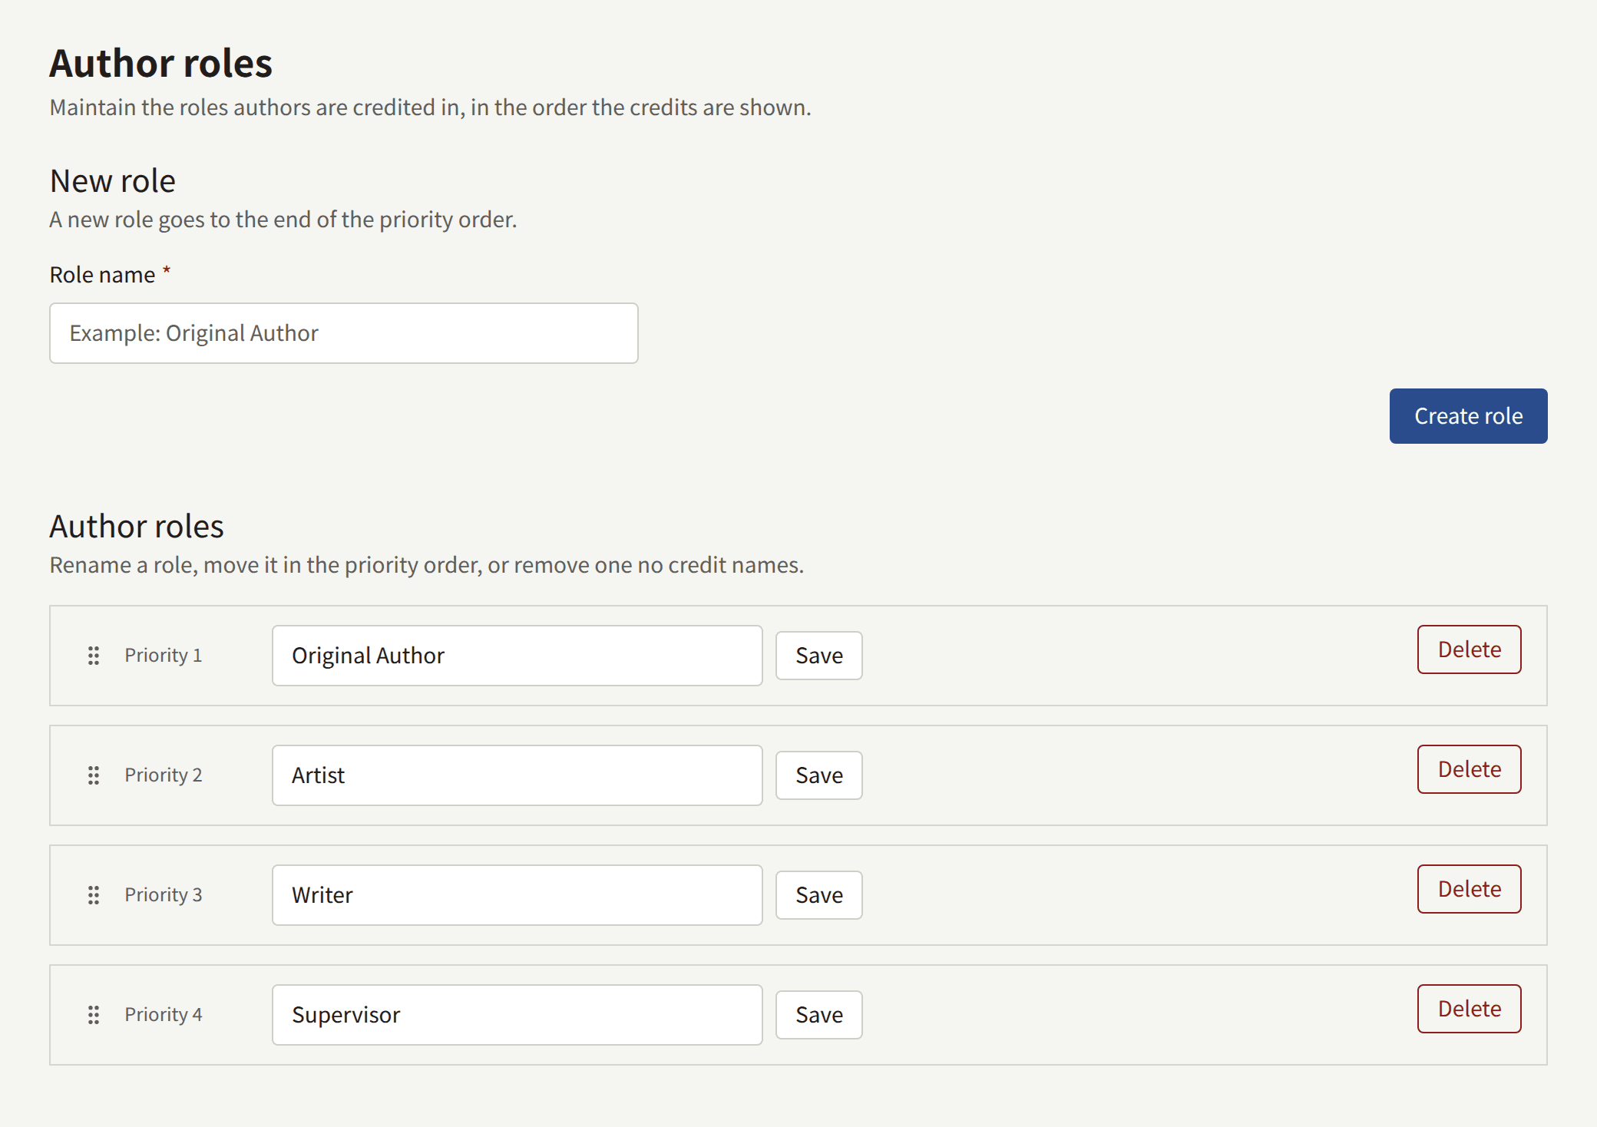
Task: Click the drag handle for Priority 3 row
Action: [94, 895]
